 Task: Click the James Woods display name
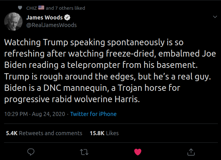tap(45, 18)
